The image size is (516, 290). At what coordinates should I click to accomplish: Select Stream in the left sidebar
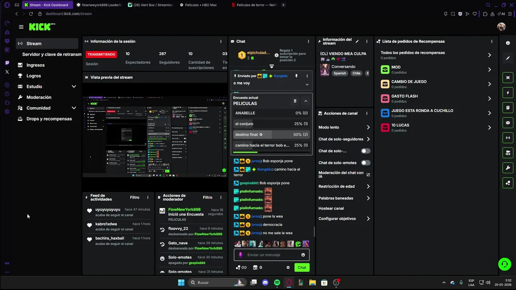tap(47, 43)
